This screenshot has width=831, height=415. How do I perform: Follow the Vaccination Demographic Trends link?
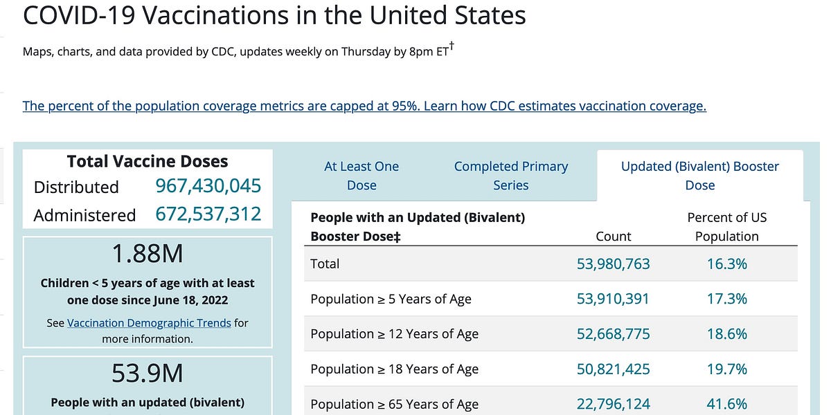click(150, 322)
